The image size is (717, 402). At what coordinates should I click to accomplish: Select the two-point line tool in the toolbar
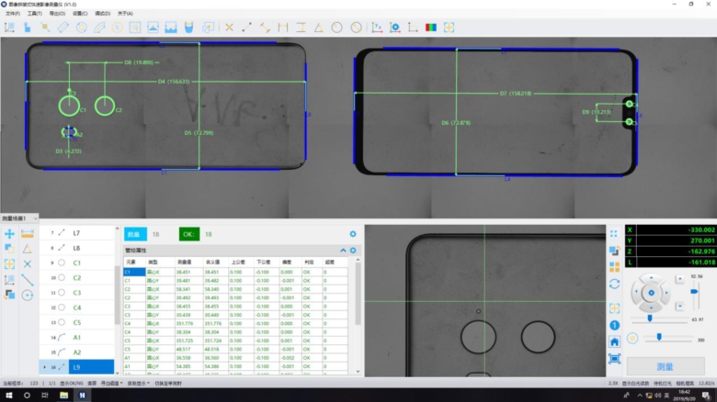[x=247, y=28]
